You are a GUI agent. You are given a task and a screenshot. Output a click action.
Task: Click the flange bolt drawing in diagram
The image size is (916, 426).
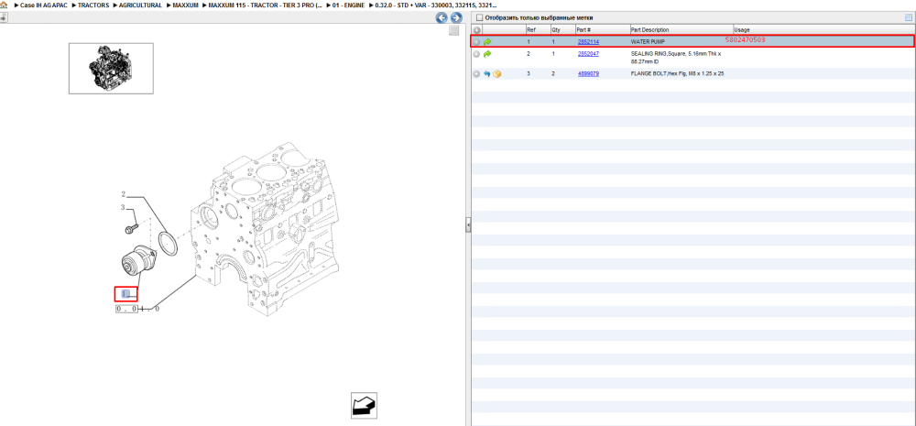[131, 228]
